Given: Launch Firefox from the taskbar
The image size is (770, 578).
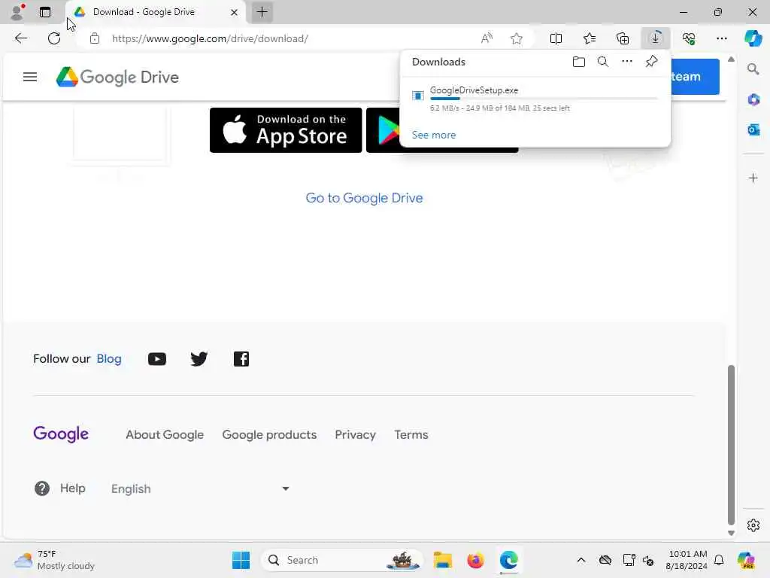Looking at the screenshot, I should pyautogui.click(x=475, y=560).
